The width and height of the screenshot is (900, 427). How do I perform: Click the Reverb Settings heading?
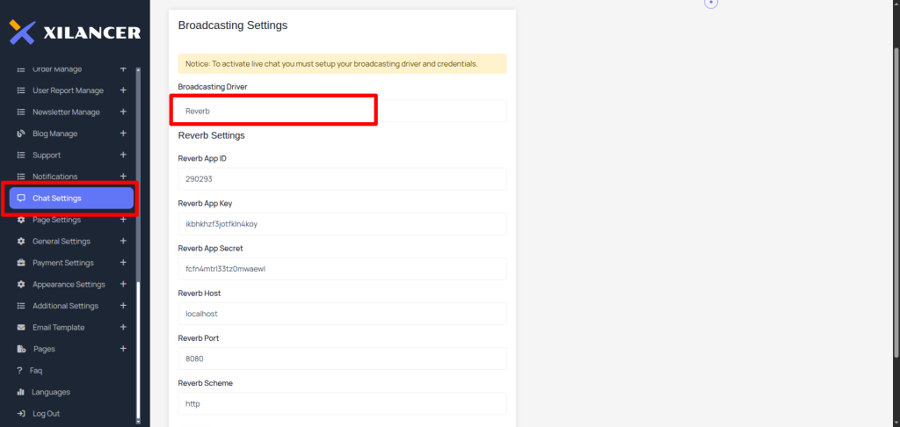pos(211,135)
